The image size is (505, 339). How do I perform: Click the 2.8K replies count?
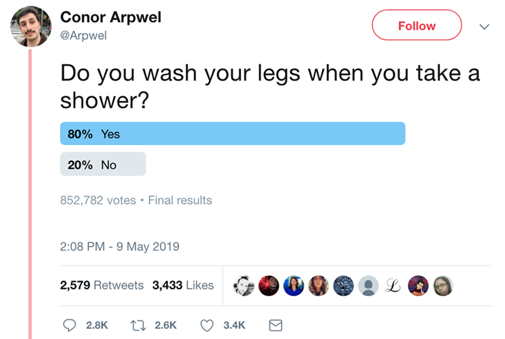[97, 325]
